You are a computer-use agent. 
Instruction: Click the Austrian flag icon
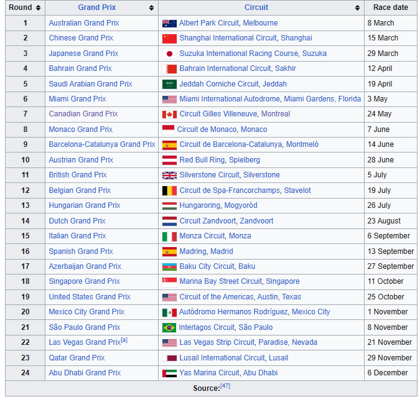(x=169, y=160)
